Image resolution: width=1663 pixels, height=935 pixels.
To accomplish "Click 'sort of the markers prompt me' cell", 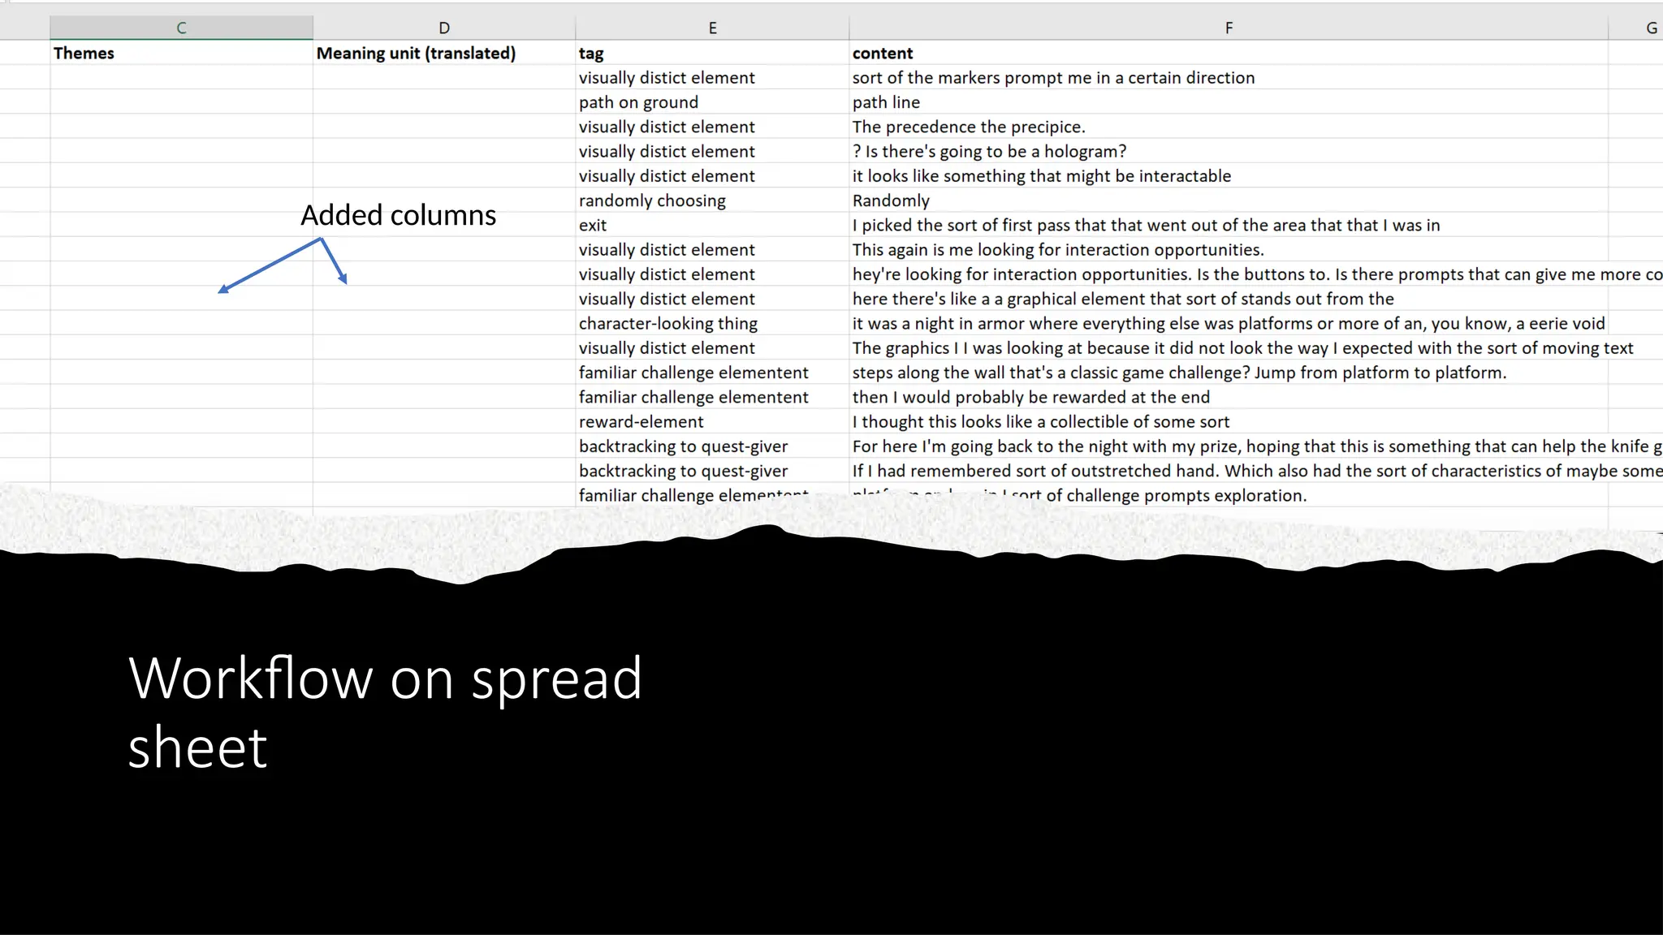I will tap(1229, 77).
